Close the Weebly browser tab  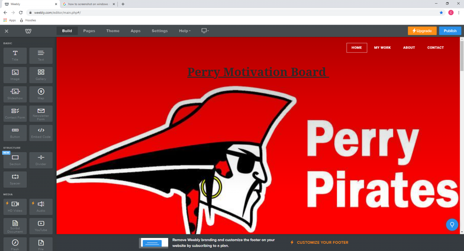click(x=55, y=4)
